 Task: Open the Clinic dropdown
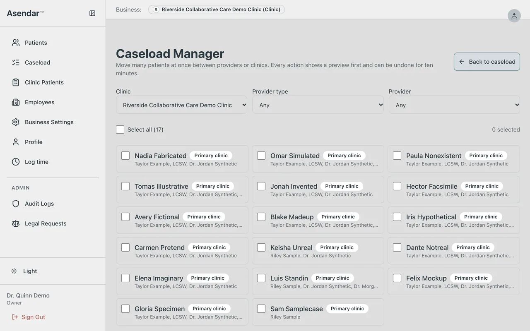181,105
